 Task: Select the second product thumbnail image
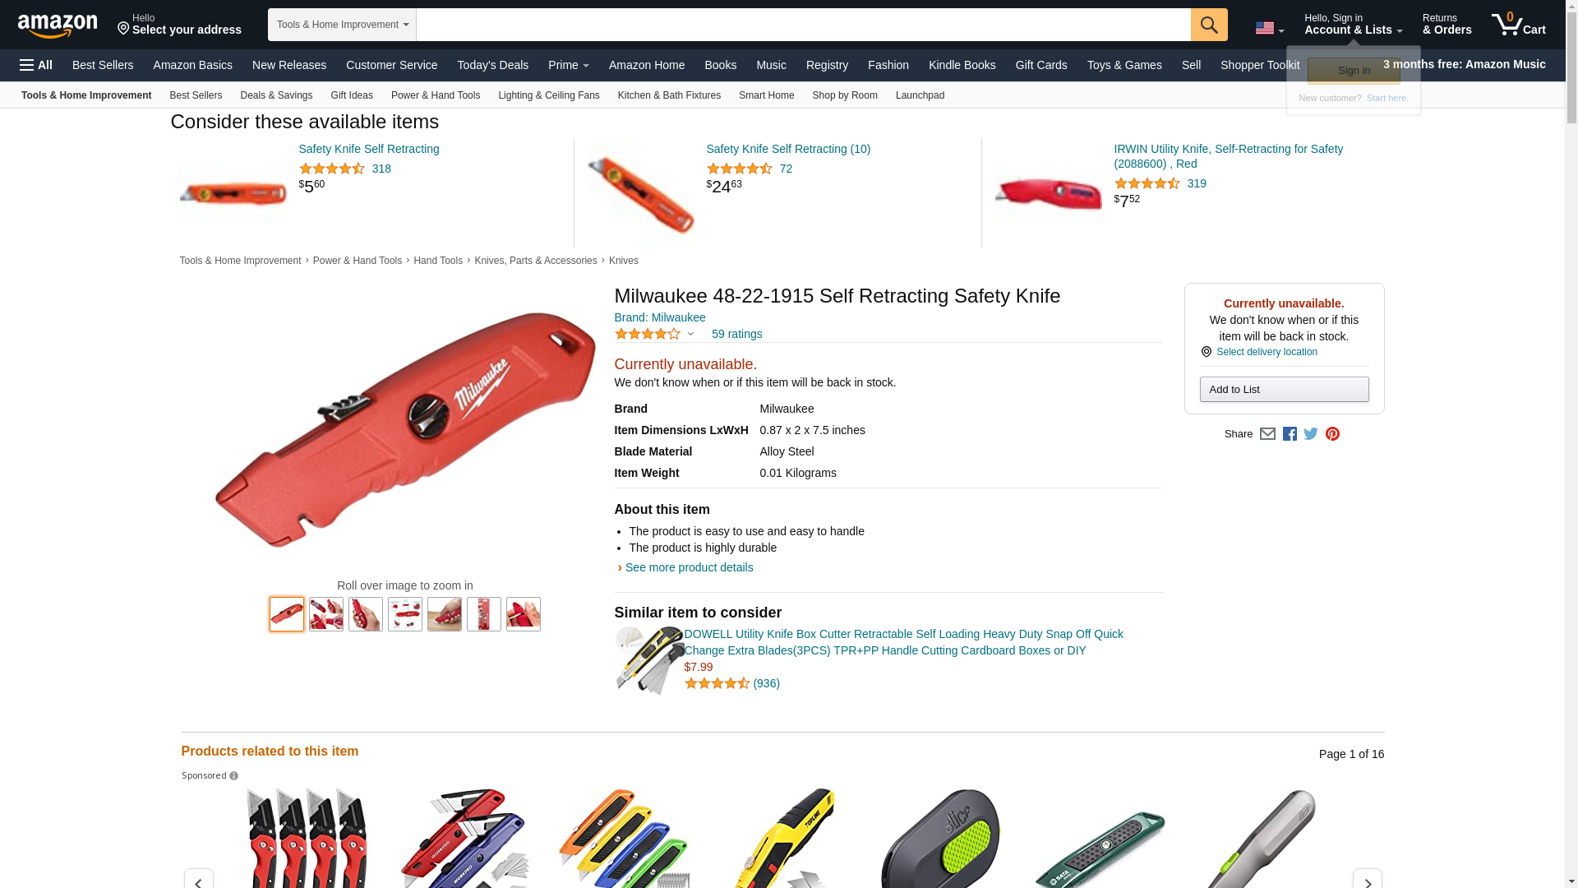(x=326, y=614)
